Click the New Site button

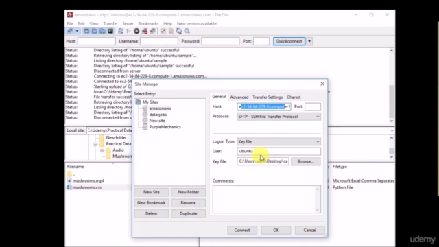[x=152, y=192]
